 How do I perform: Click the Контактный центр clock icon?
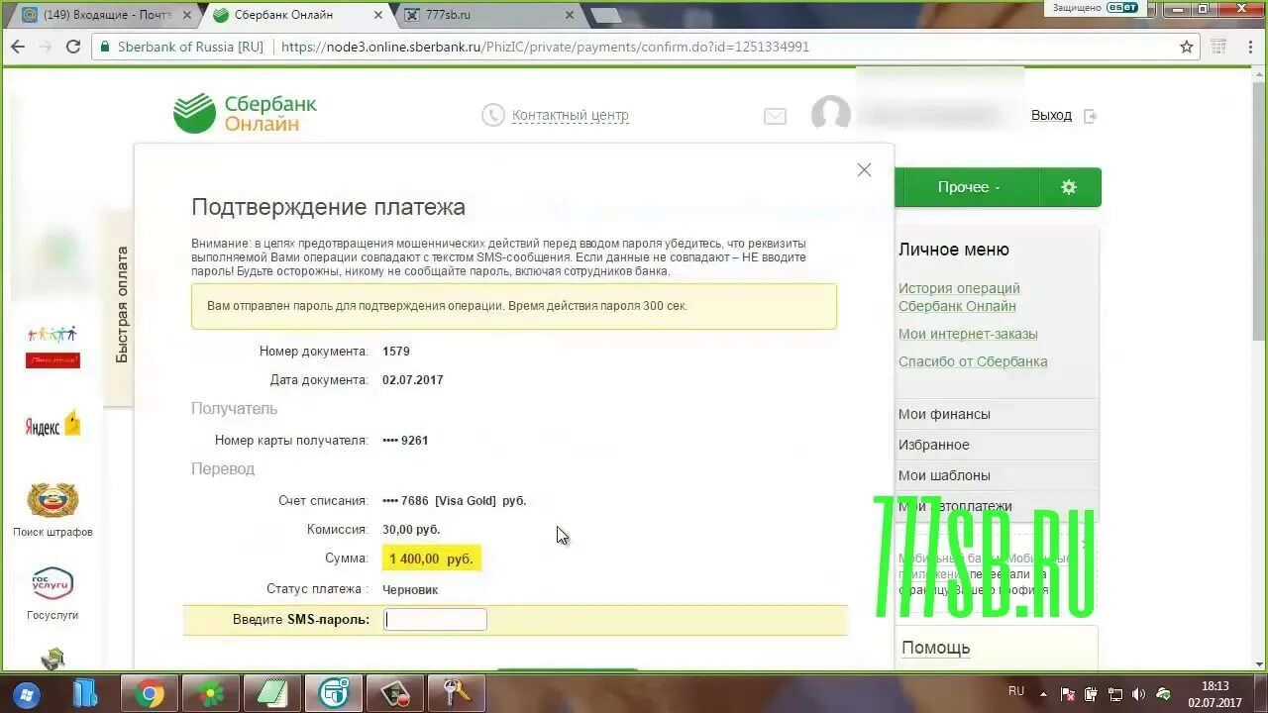pos(492,115)
